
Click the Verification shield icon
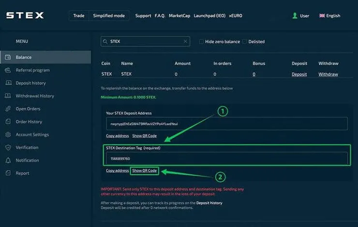(x=8, y=147)
